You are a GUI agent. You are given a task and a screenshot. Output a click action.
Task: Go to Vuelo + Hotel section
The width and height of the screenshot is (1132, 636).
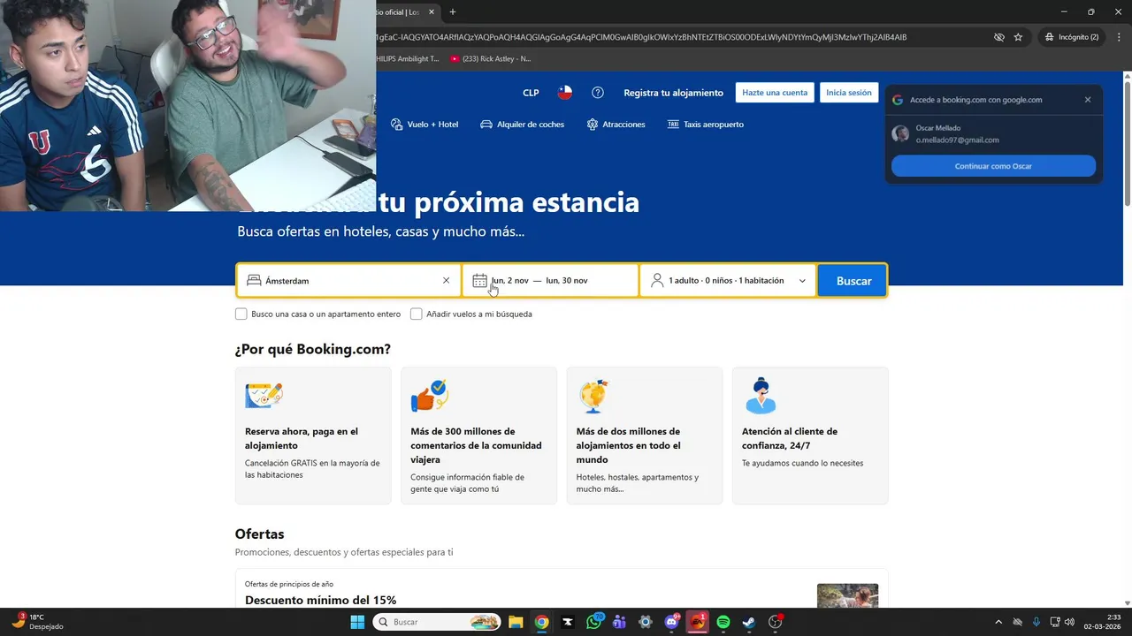point(424,125)
